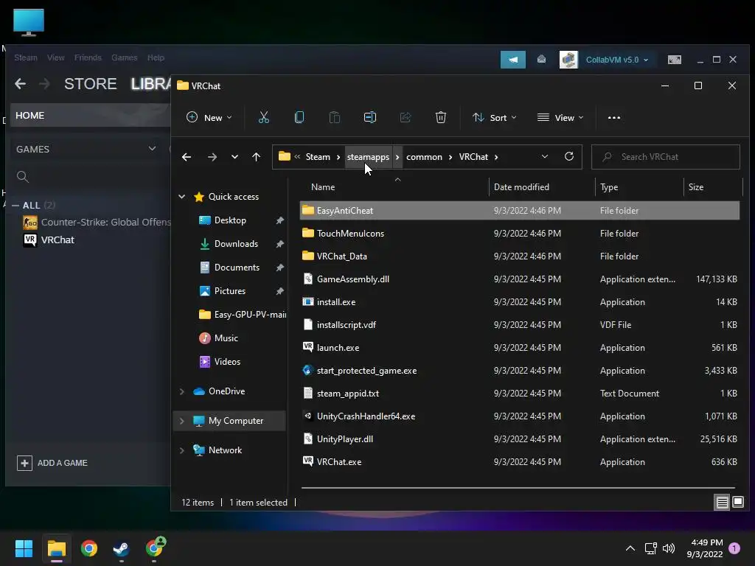Click the Cut scissors icon in Explorer toolbar

tap(264, 117)
